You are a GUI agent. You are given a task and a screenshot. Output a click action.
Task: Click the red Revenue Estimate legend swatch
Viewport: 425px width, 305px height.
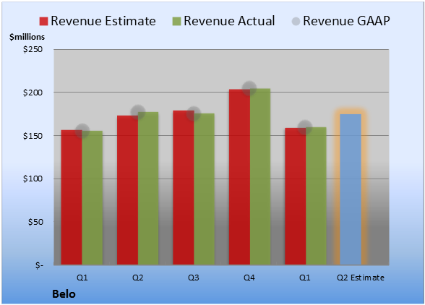pos(43,22)
